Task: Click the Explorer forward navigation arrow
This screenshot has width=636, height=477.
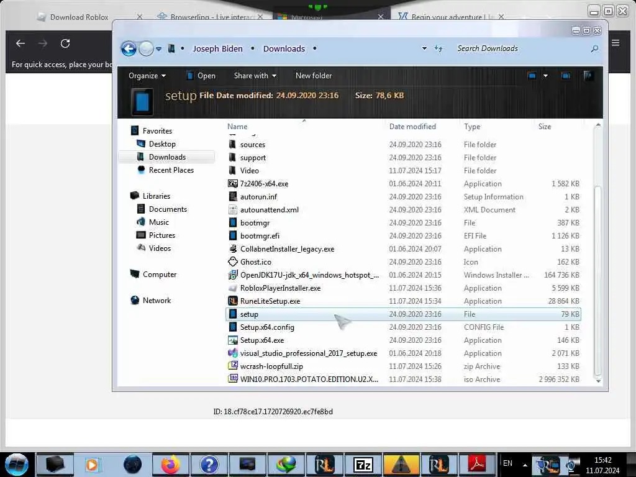Action: point(146,49)
